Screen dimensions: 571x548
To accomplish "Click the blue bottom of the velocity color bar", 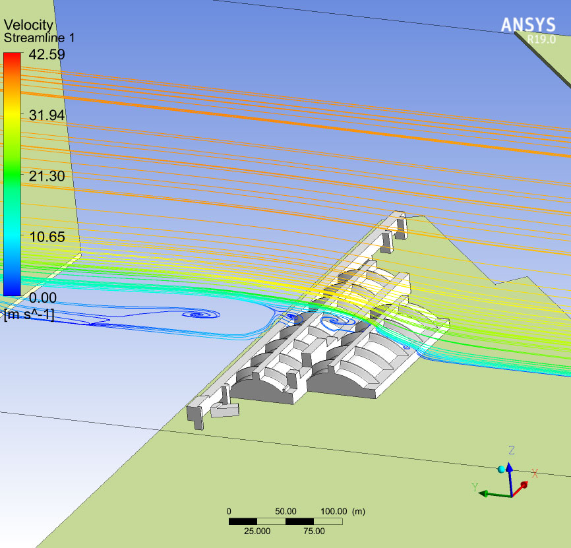I will pos(12,289).
